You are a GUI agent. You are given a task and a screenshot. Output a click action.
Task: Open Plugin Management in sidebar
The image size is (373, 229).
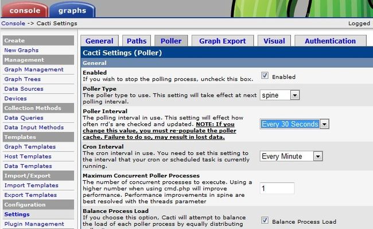point(34,224)
